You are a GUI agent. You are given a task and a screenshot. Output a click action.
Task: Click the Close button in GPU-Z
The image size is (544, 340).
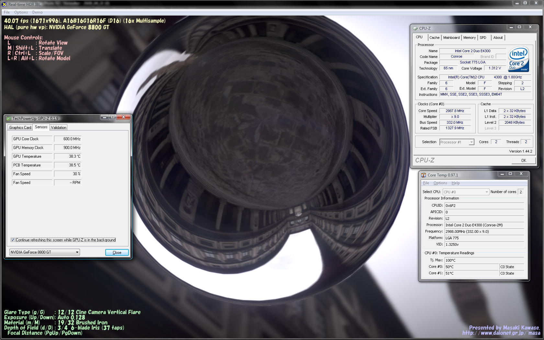click(x=117, y=253)
